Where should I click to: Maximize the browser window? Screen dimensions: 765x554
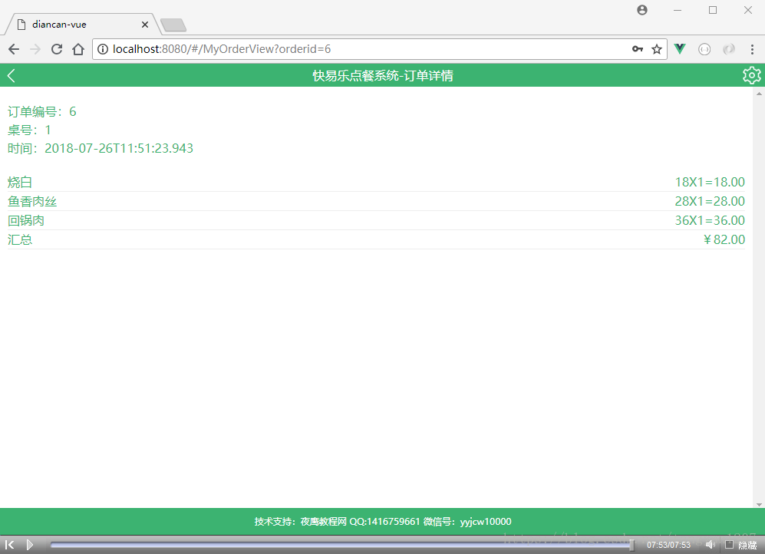pos(713,10)
